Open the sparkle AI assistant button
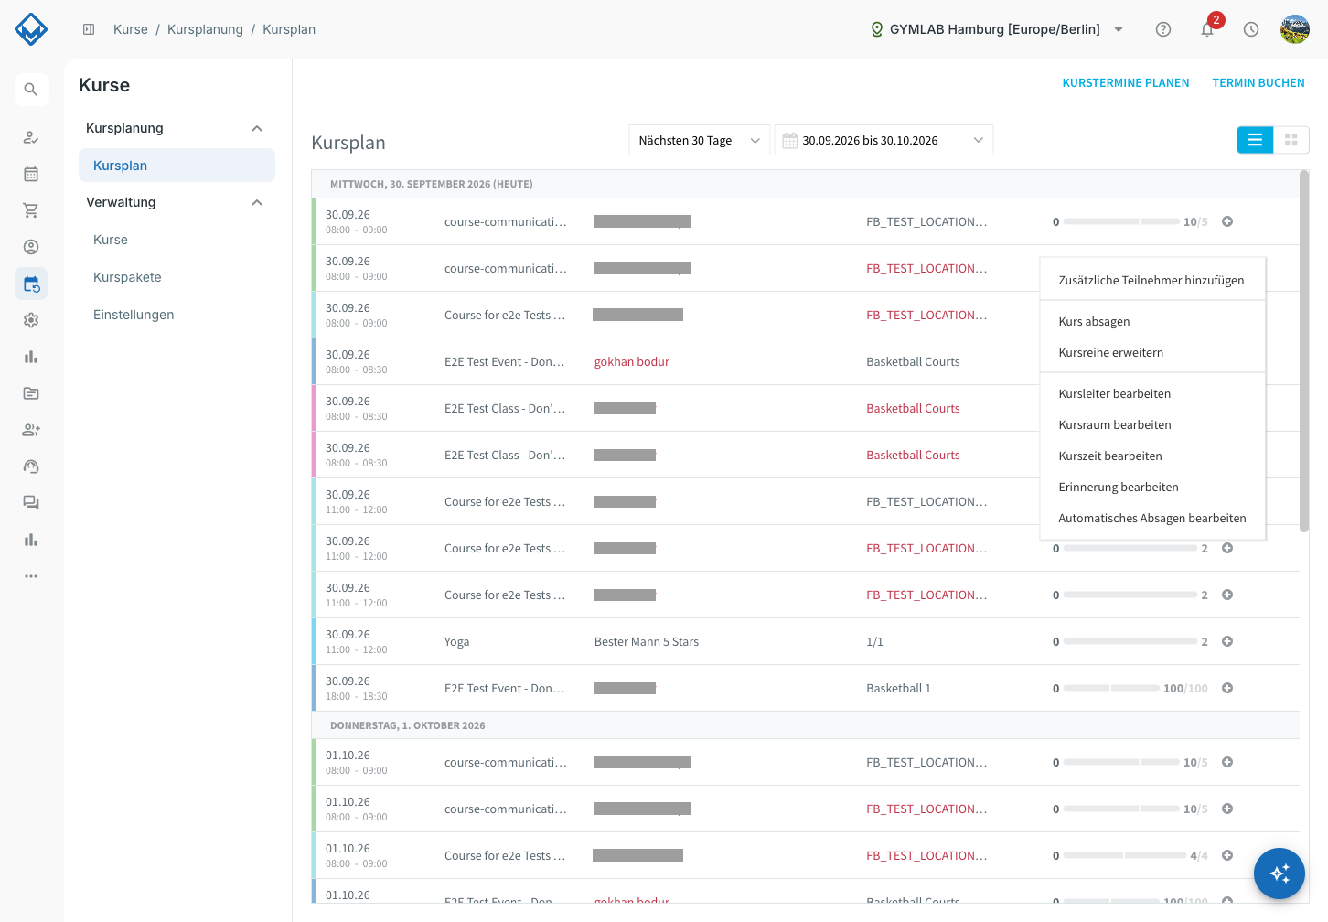This screenshot has height=922, width=1328. pyautogui.click(x=1280, y=874)
